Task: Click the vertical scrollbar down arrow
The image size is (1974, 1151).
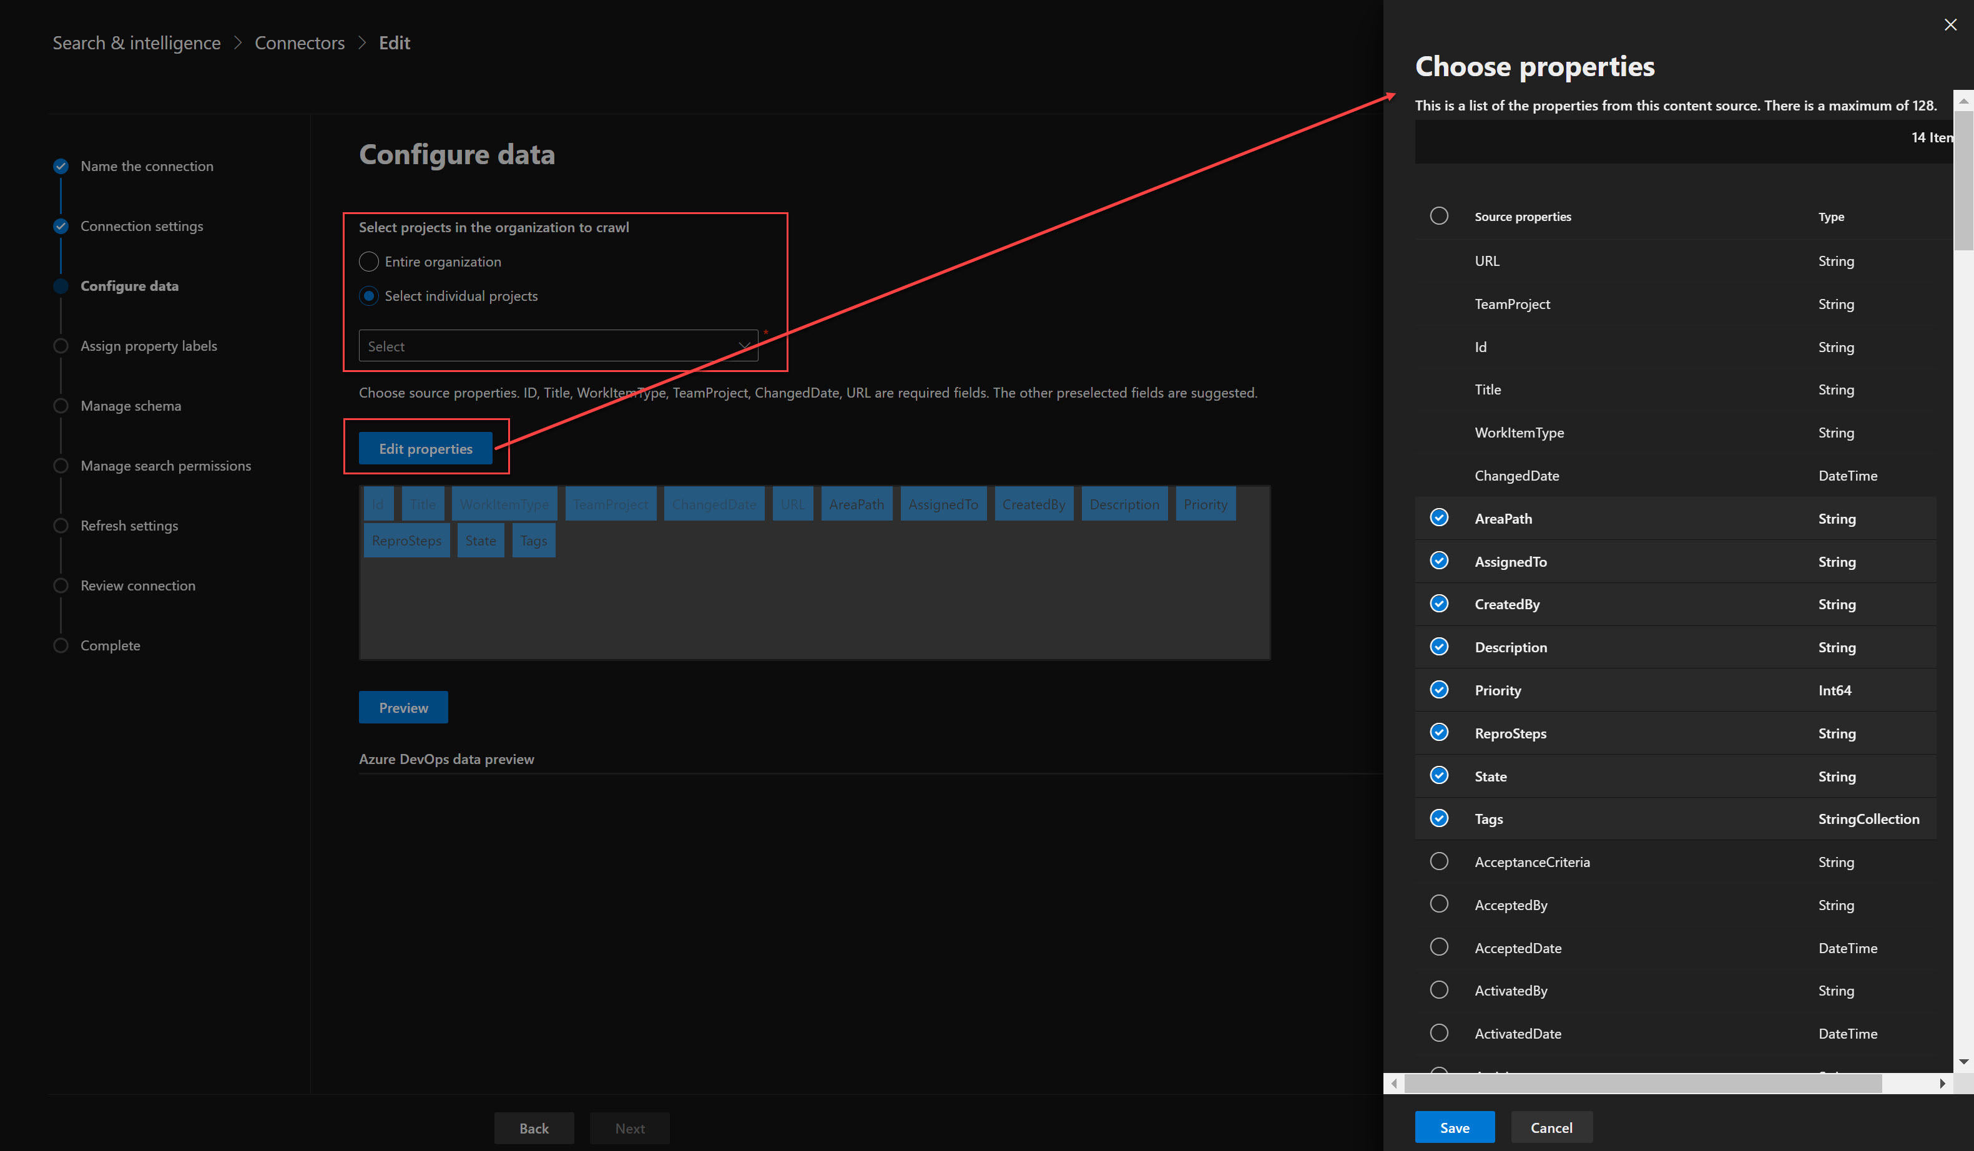Action: [1963, 1062]
